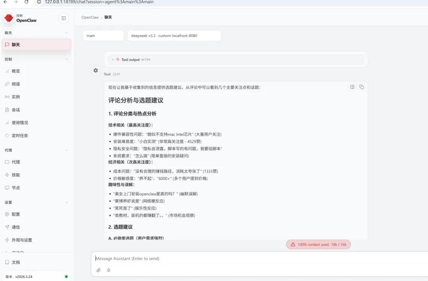Click the OpenClaw red lobster logo
Screen dimensions: 428x281
(x=9, y=18)
